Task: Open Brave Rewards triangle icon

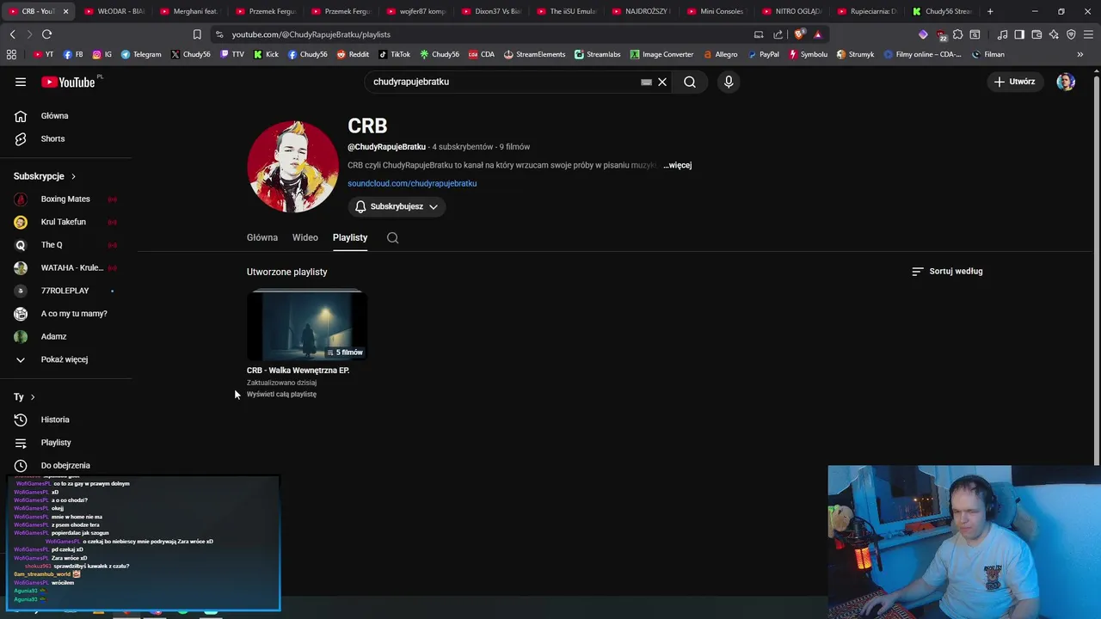Action: 817,34
